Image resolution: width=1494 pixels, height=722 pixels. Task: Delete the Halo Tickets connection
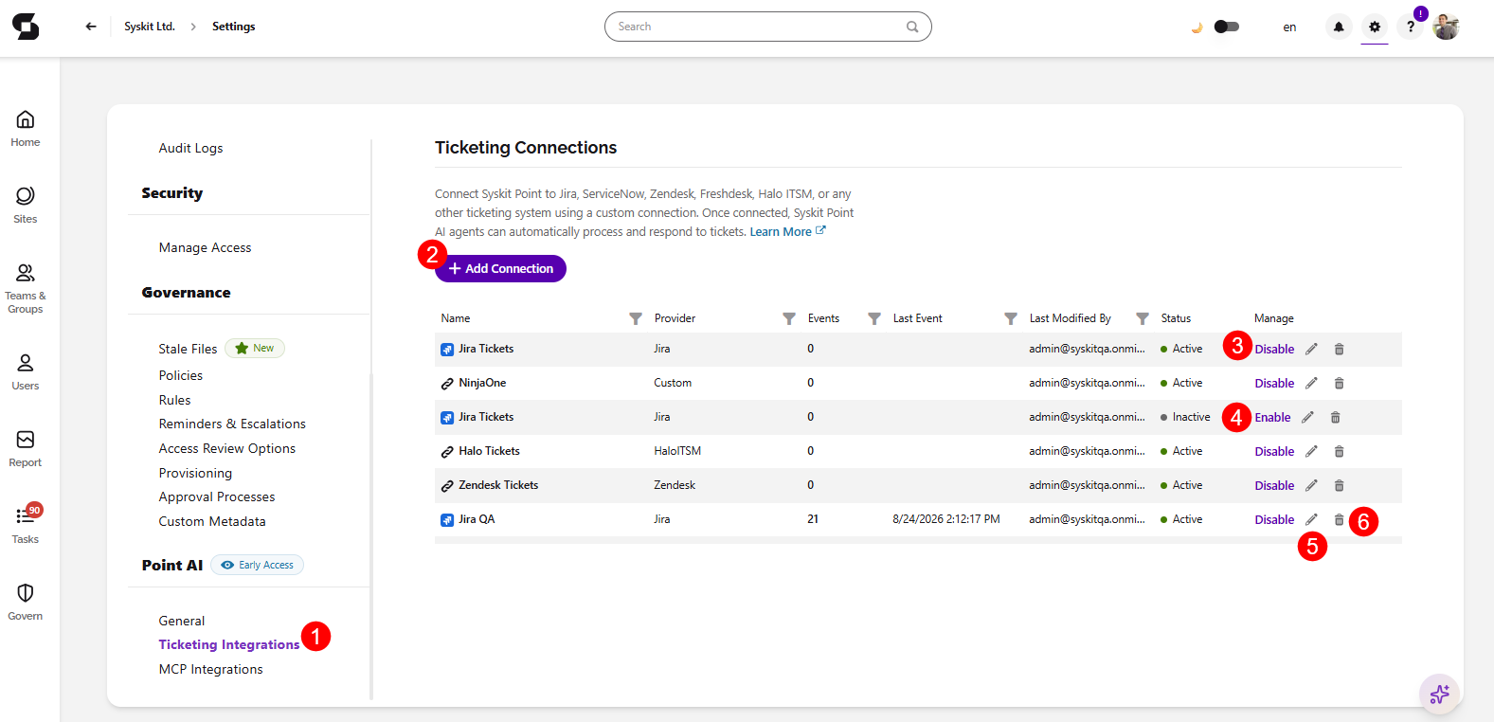coord(1339,451)
